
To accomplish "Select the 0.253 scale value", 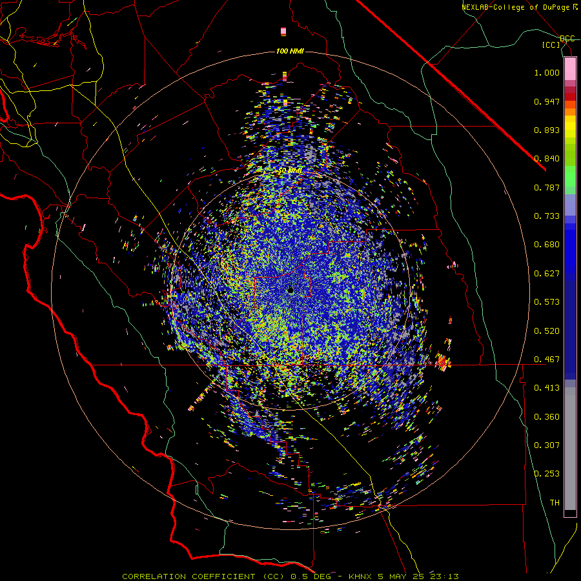I will (547, 474).
